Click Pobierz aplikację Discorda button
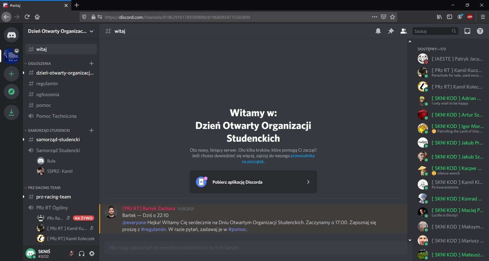The image size is (489, 261). (x=253, y=182)
